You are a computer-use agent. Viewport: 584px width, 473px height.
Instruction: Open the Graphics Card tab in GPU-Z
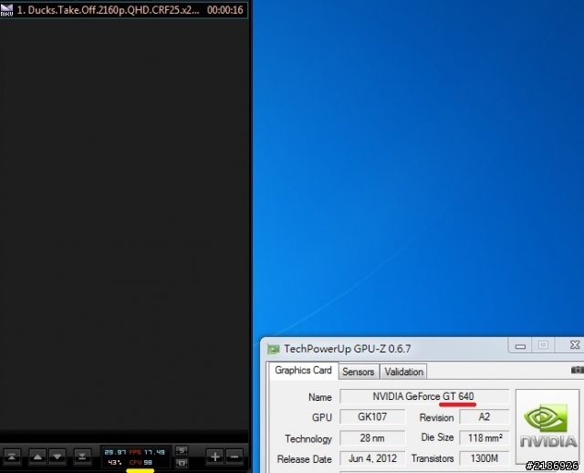pos(303,371)
